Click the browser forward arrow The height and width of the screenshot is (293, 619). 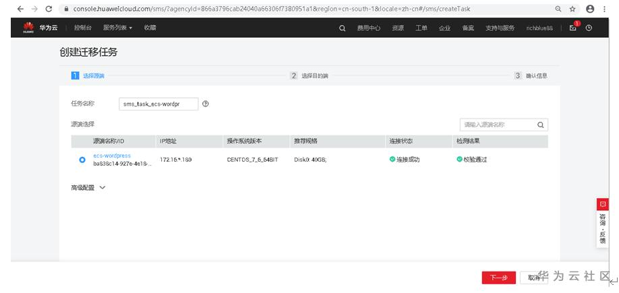[34, 9]
